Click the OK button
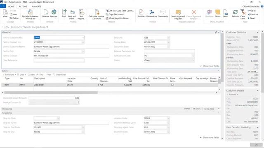 pos(256,145)
